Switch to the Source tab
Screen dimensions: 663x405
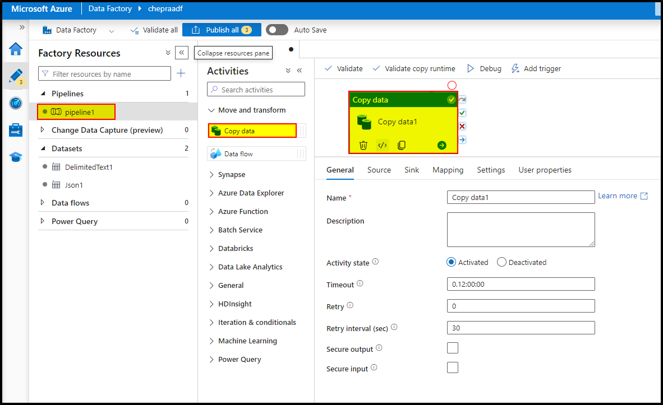(379, 170)
